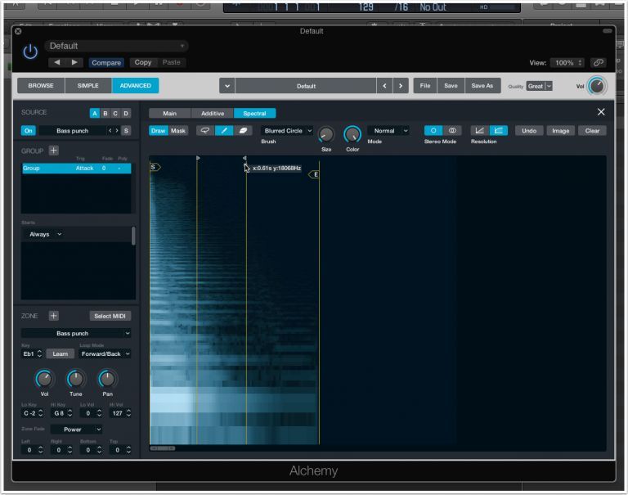Click the Undo button
Screen dimensions: 628x495
[529, 131]
